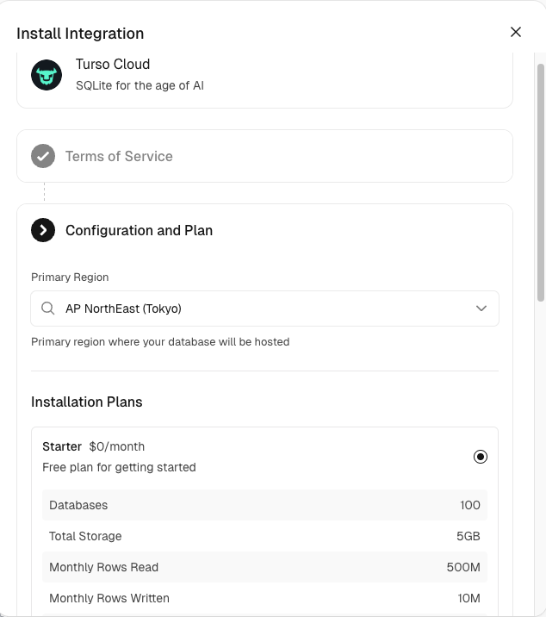Click the Turso Cloud integration name
Viewport: 546px width, 617px height.
pyautogui.click(x=113, y=65)
